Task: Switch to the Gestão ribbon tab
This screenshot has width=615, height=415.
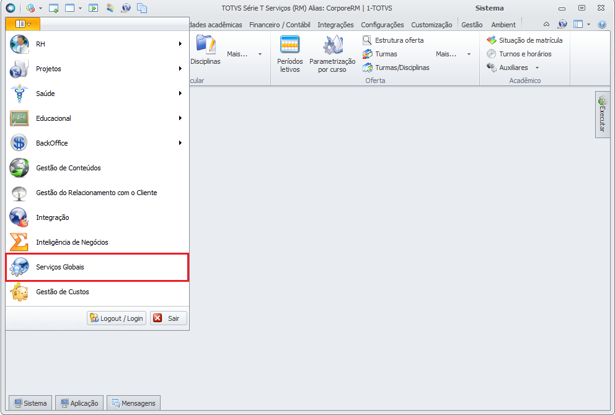Action: (472, 25)
